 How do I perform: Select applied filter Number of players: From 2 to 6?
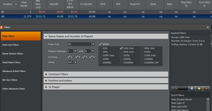pyautogui.click(x=188, y=41)
